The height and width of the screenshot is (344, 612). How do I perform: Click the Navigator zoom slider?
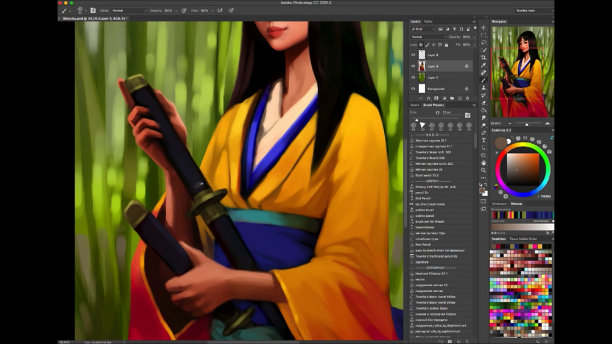coord(527,124)
